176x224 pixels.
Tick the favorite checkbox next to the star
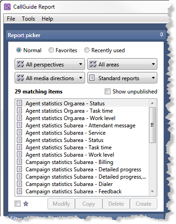[x=17, y=203]
